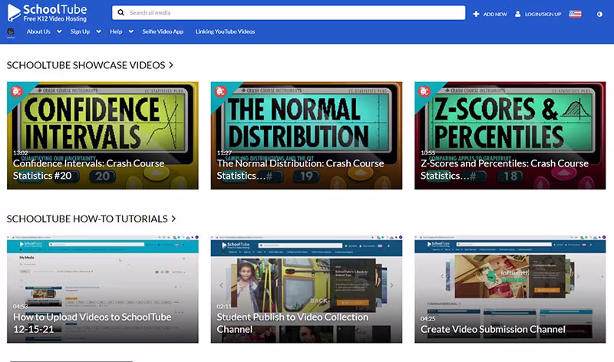Open Student Publish to Video Collection Channel title
Viewport: 614px width, 362px height.
(292, 323)
